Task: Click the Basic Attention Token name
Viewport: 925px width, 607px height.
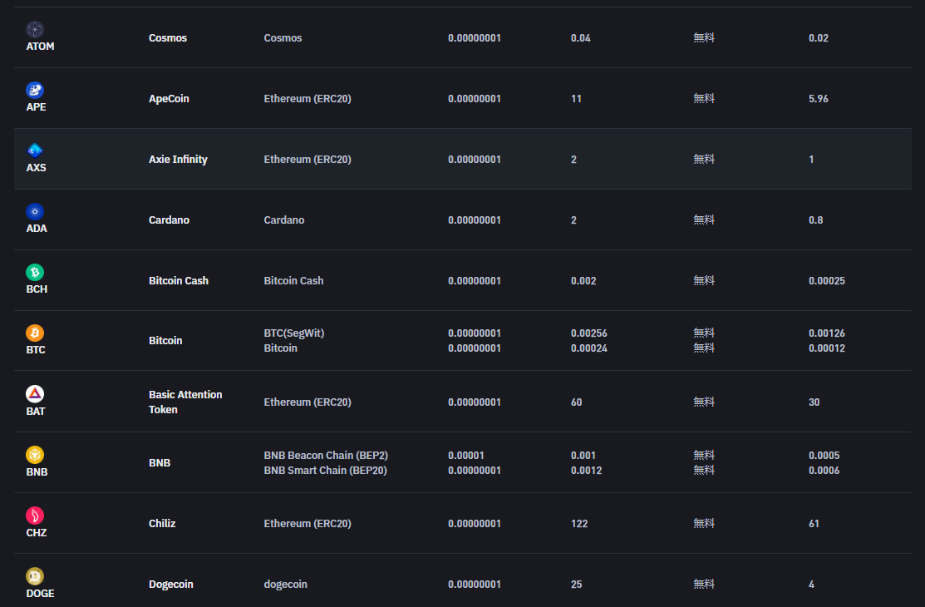Action: (x=185, y=402)
